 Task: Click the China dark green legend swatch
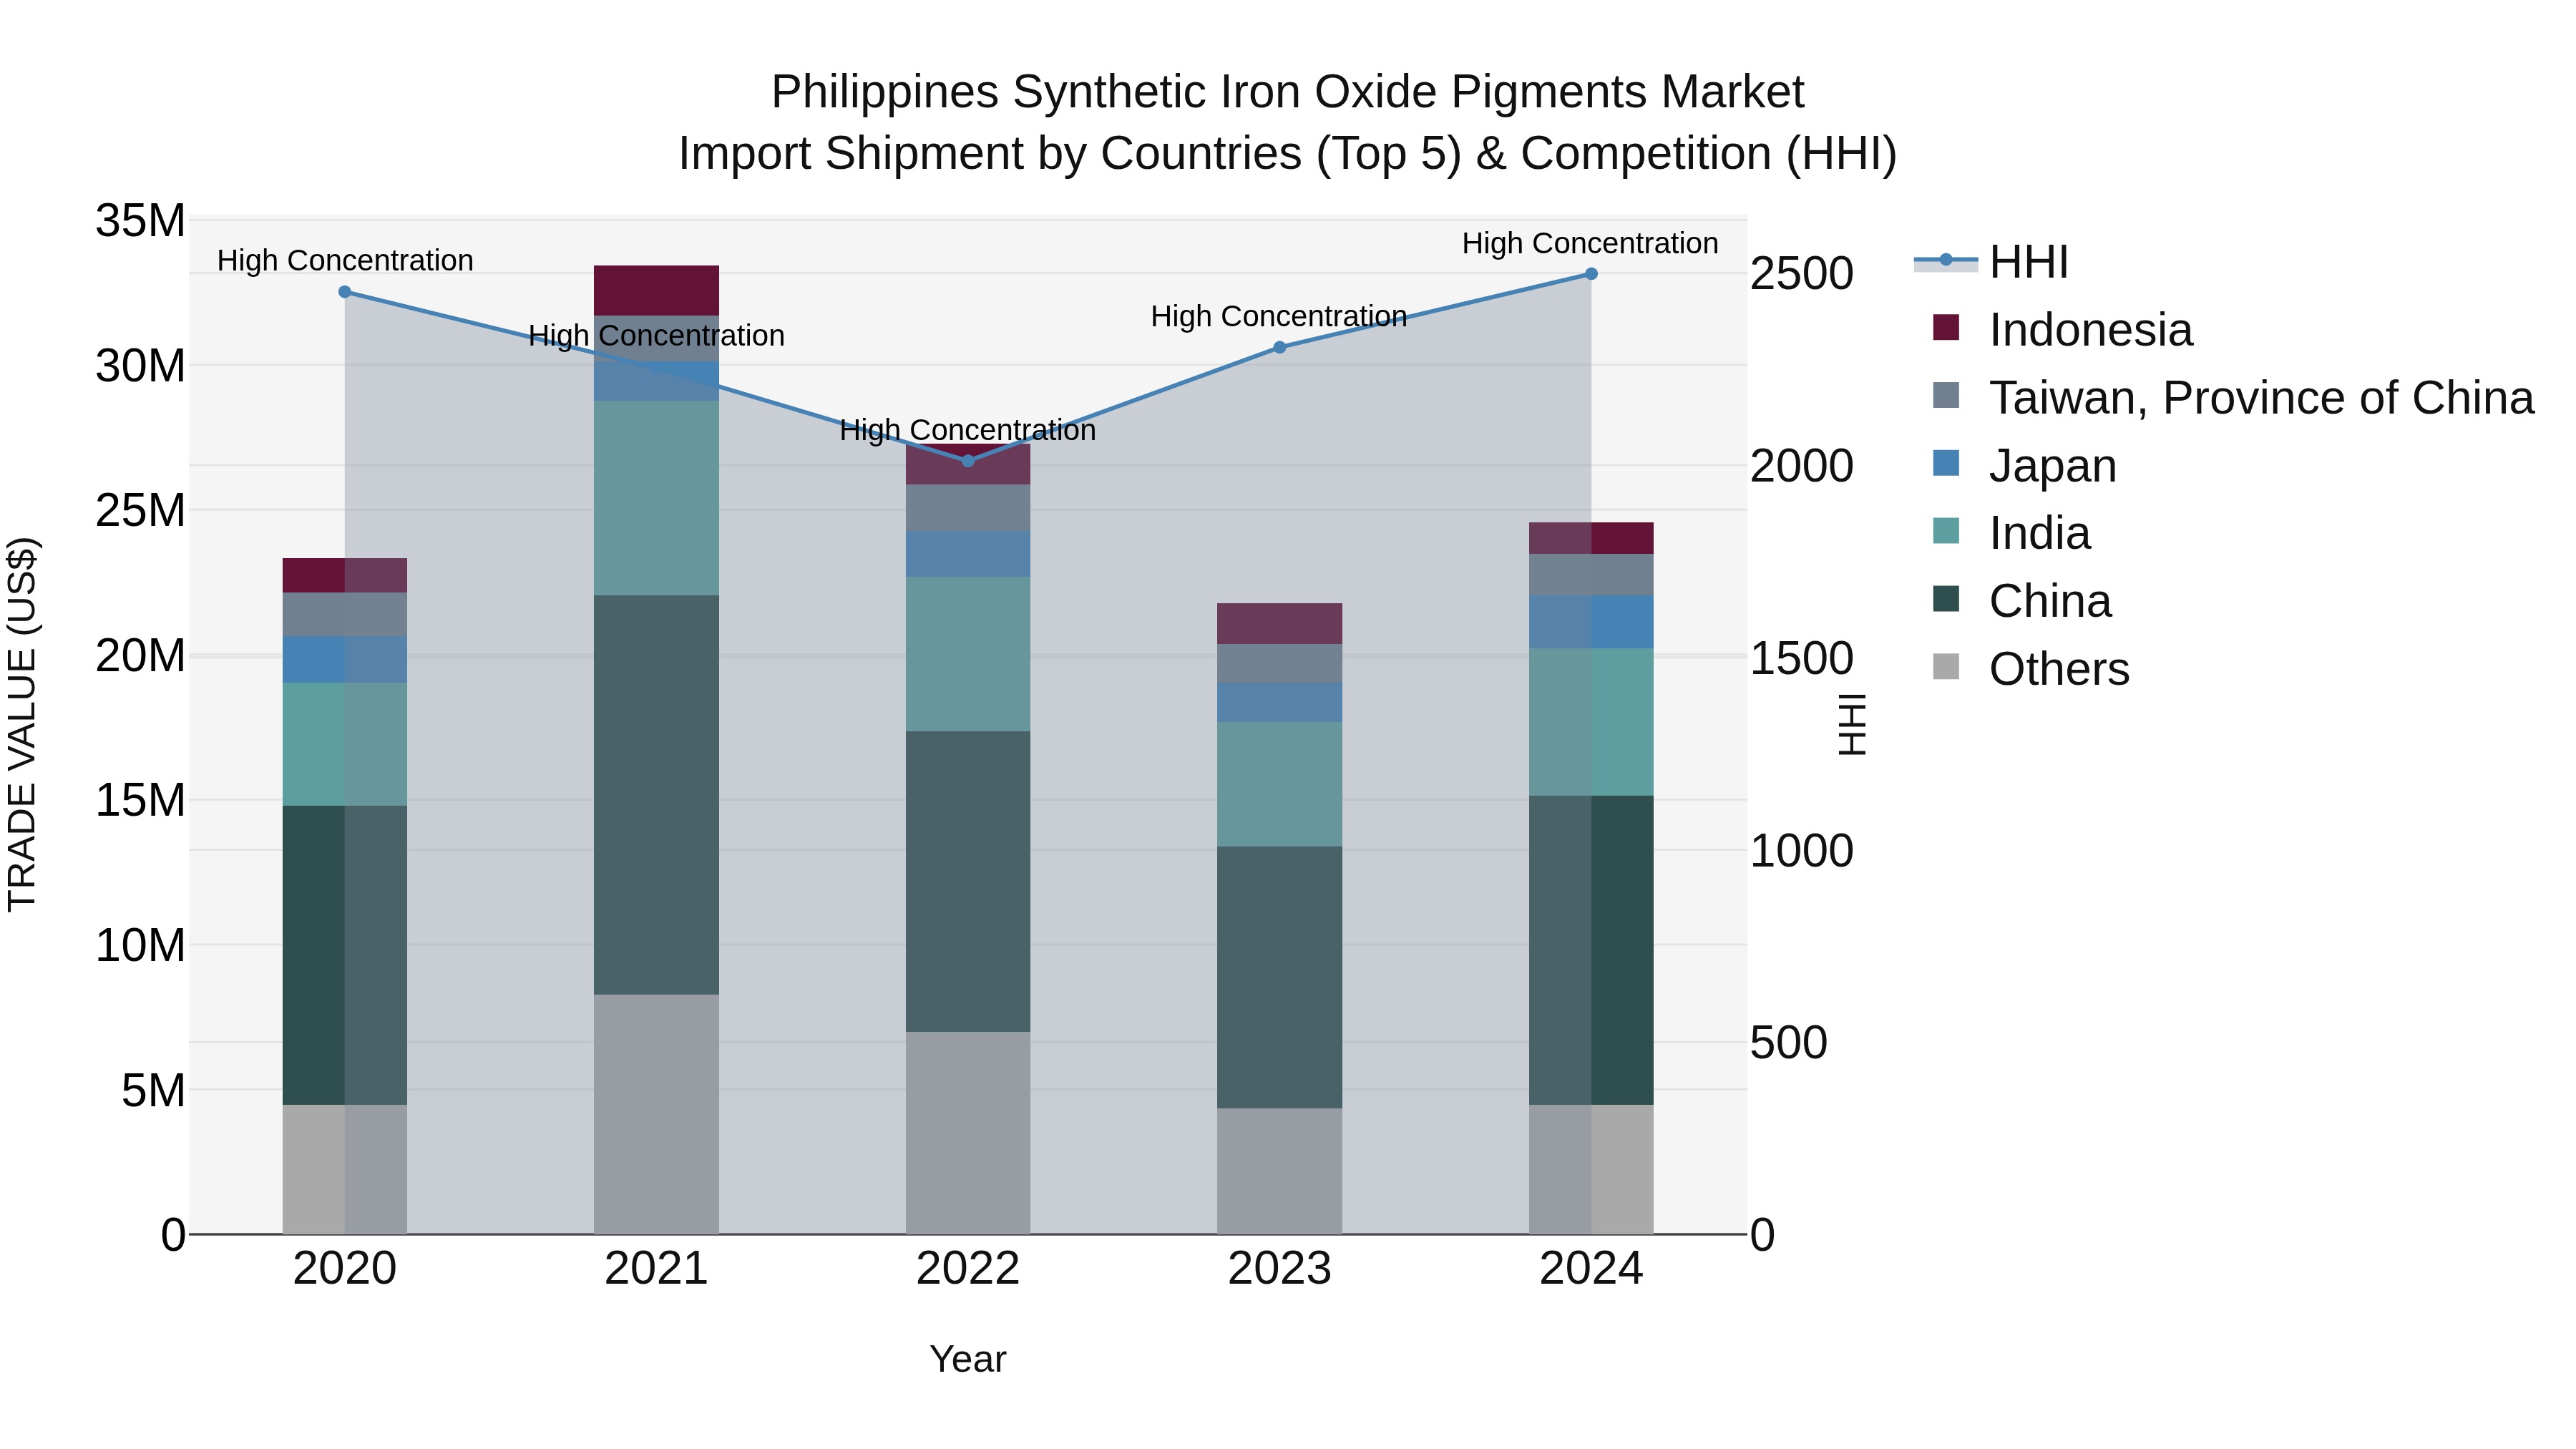click(1946, 599)
